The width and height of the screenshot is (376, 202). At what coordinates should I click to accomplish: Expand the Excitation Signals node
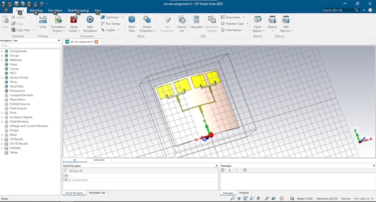coord(2,117)
